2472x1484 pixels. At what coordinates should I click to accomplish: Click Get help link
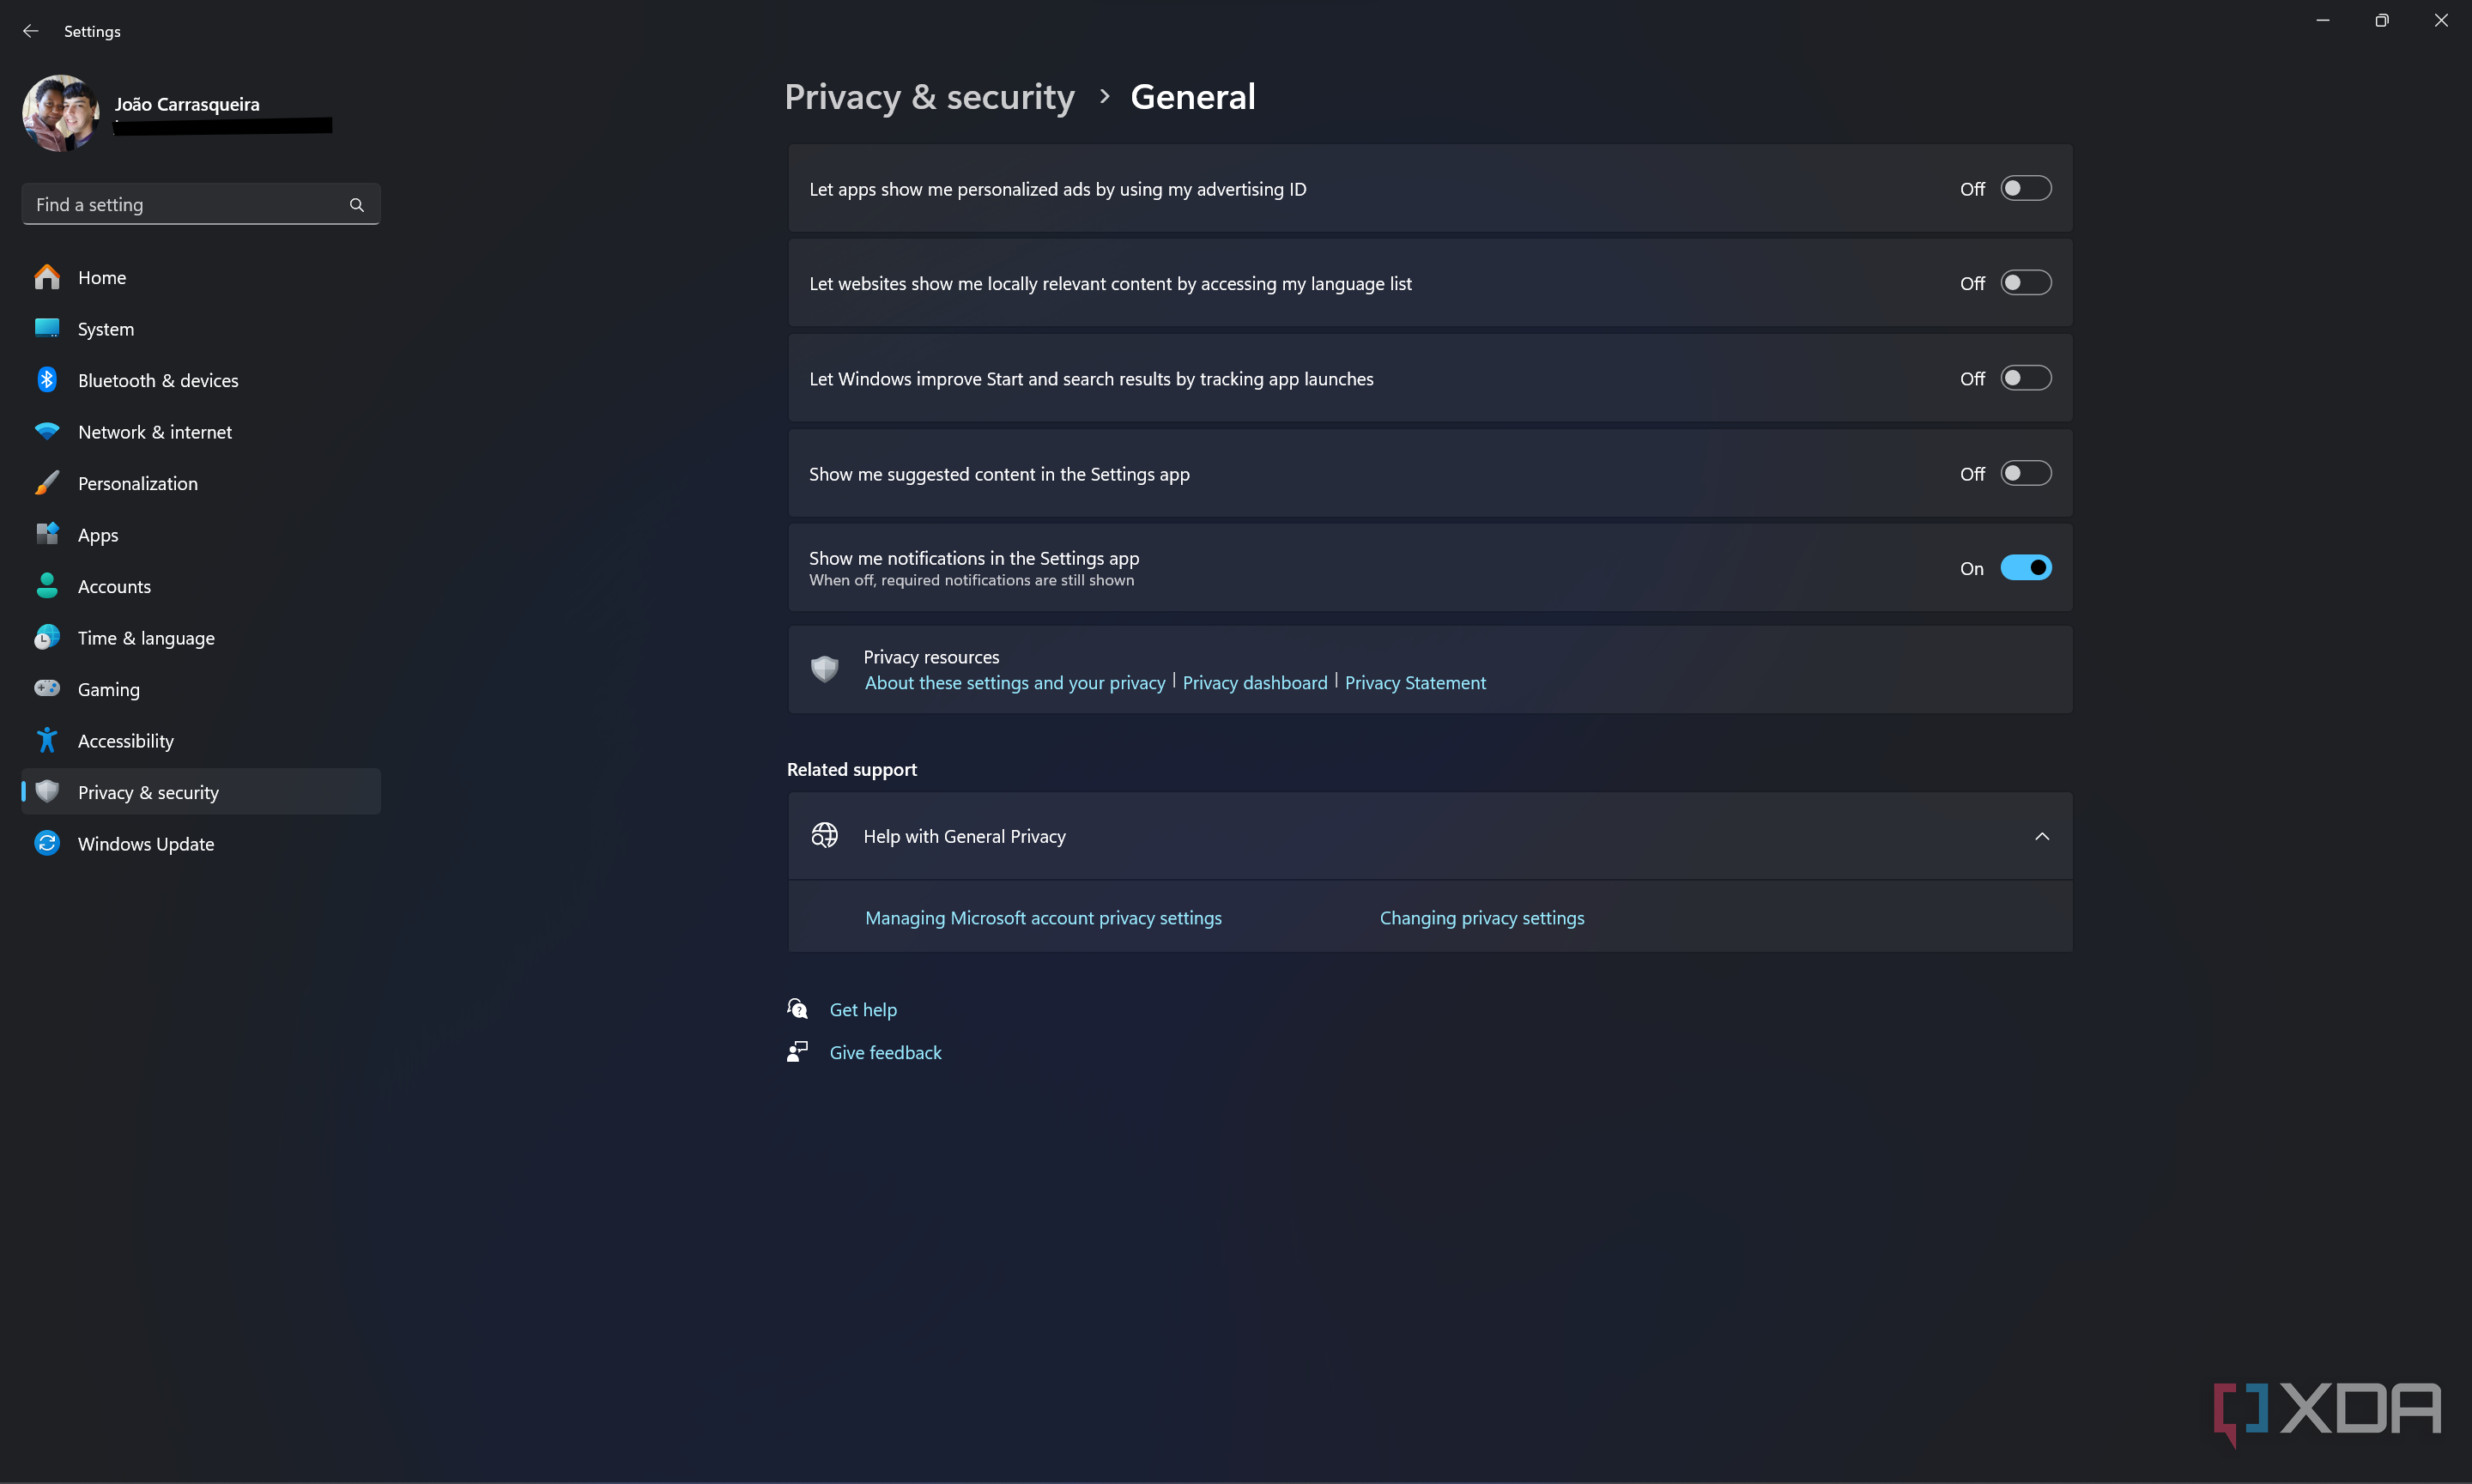(x=863, y=1009)
